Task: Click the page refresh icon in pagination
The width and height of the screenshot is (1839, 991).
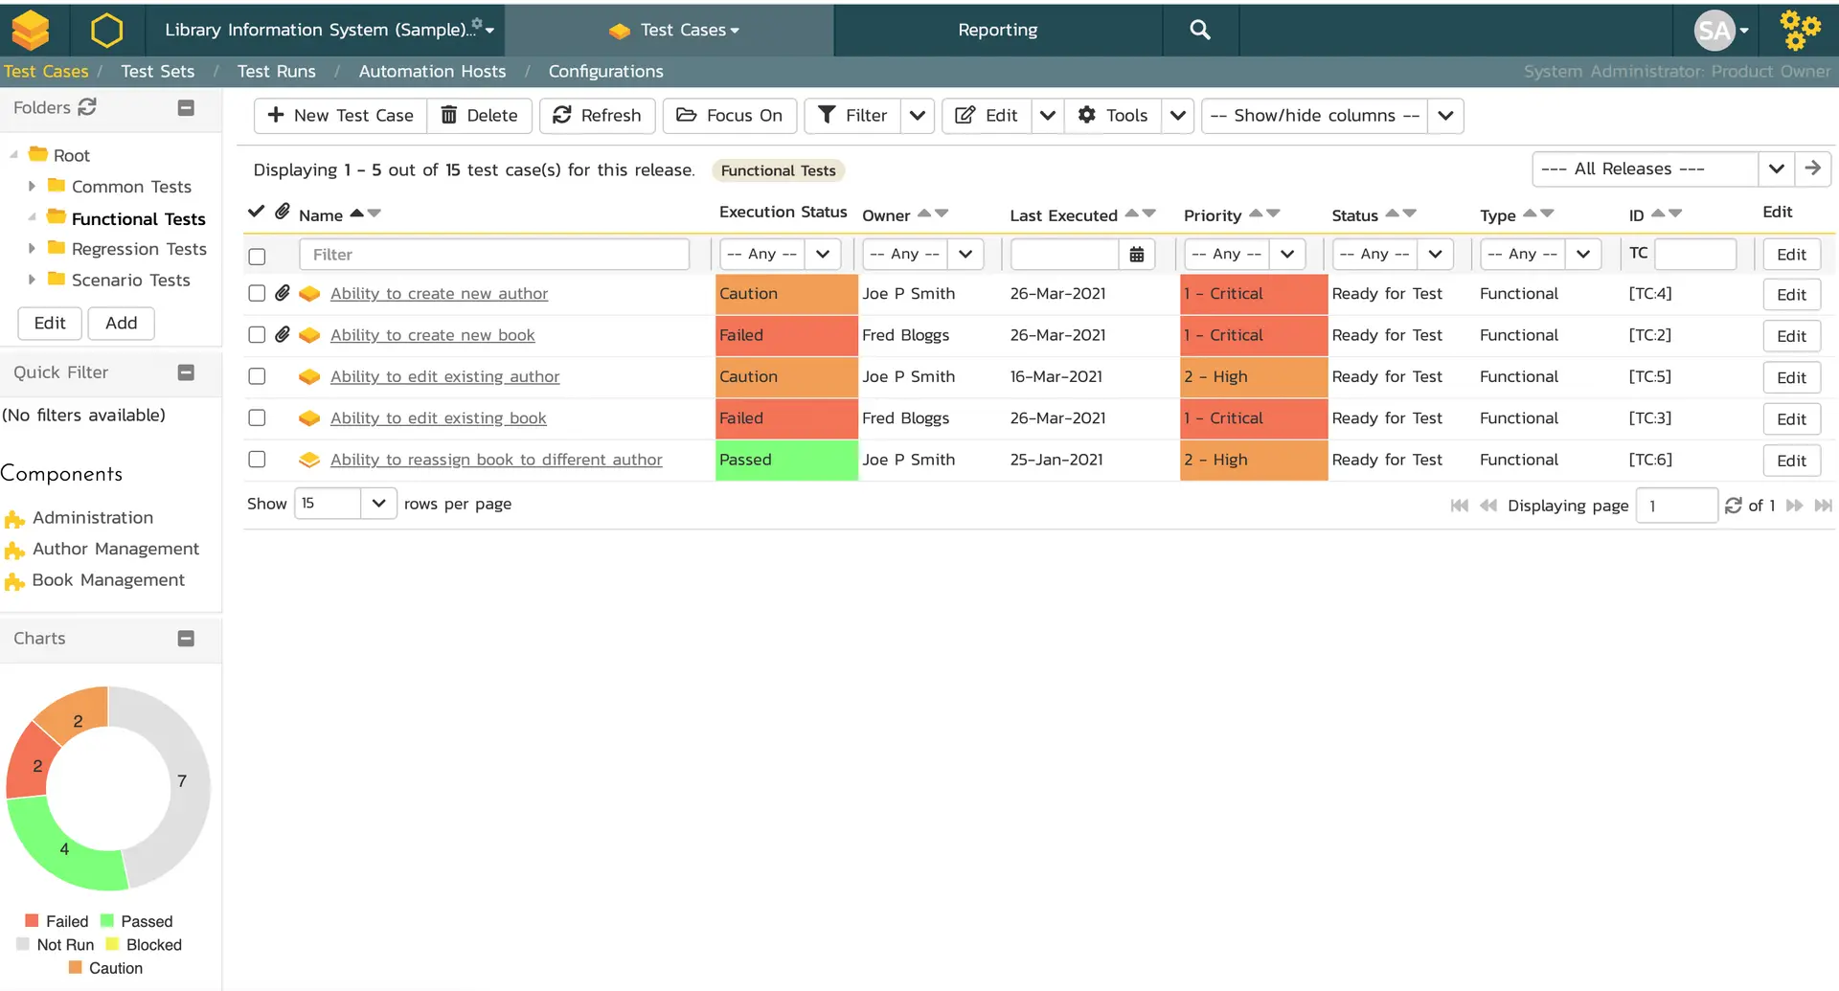Action: coord(1733,506)
